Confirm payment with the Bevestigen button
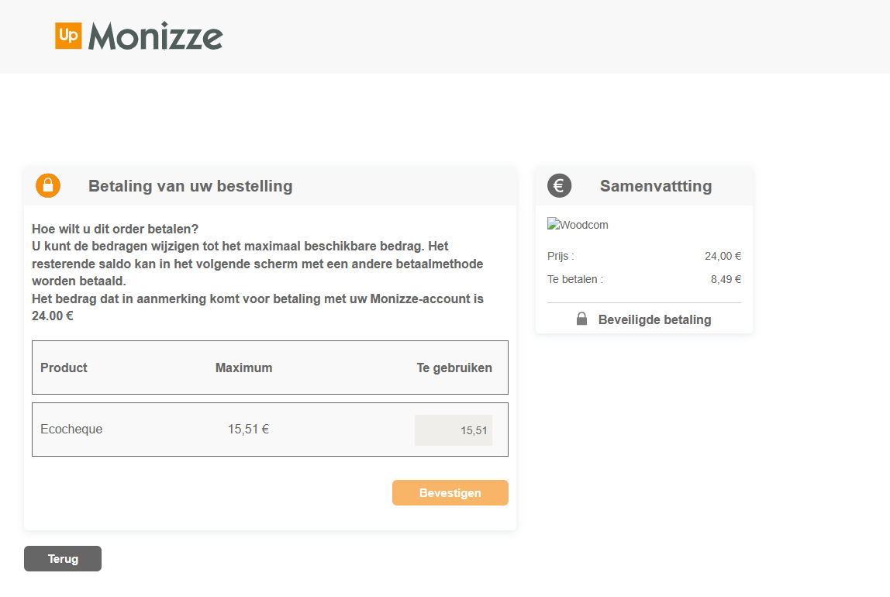The height and width of the screenshot is (597, 890). coord(450,492)
